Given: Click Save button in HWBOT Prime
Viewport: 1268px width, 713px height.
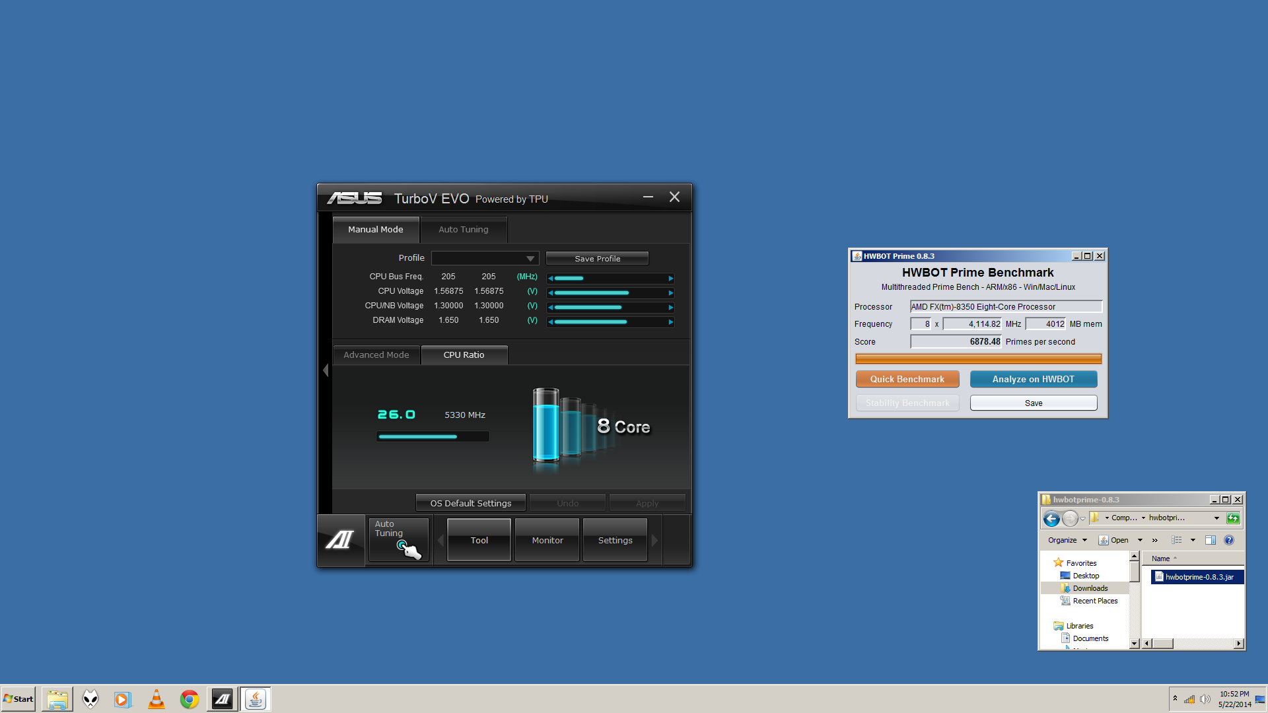Looking at the screenshot, I should pos(1034,403).
